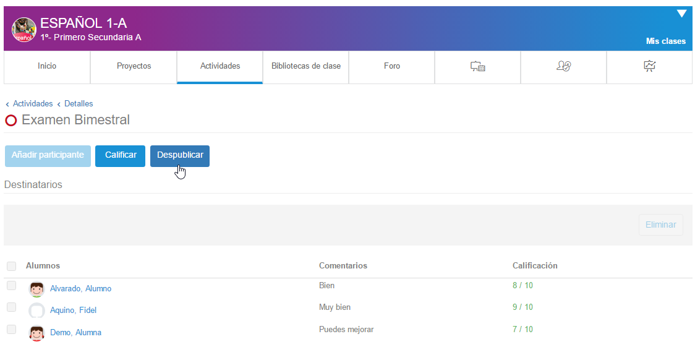Tick the checkbox for Demo, Alumna
This screenshot has height=347, width=695.
[11, 330]
